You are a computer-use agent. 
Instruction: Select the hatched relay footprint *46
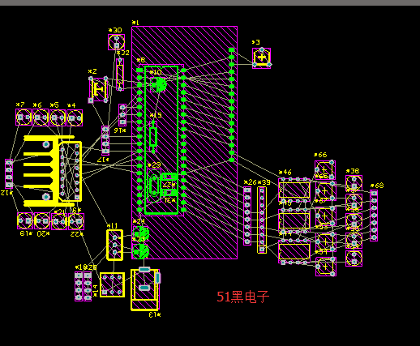pos(294,190)
